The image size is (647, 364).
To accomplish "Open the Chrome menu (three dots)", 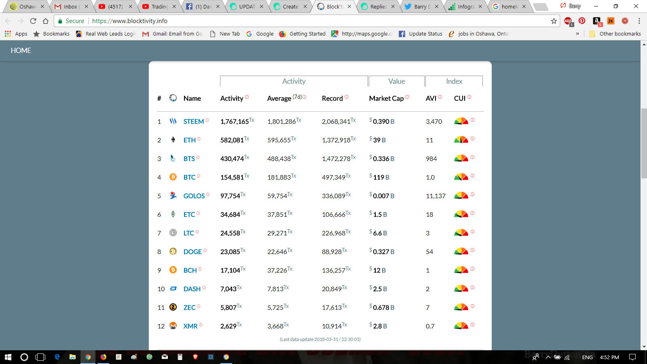I will pos(639,21).
